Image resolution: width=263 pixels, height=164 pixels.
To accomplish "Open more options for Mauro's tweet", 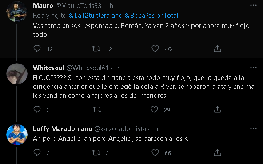I will (x=253, y=5).
